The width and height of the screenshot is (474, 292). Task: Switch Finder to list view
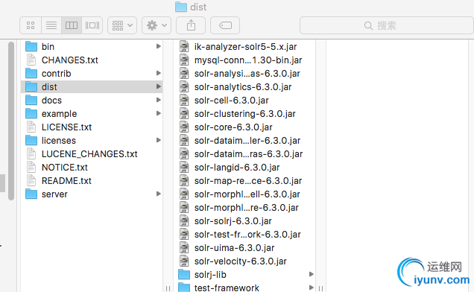point(51,25)
